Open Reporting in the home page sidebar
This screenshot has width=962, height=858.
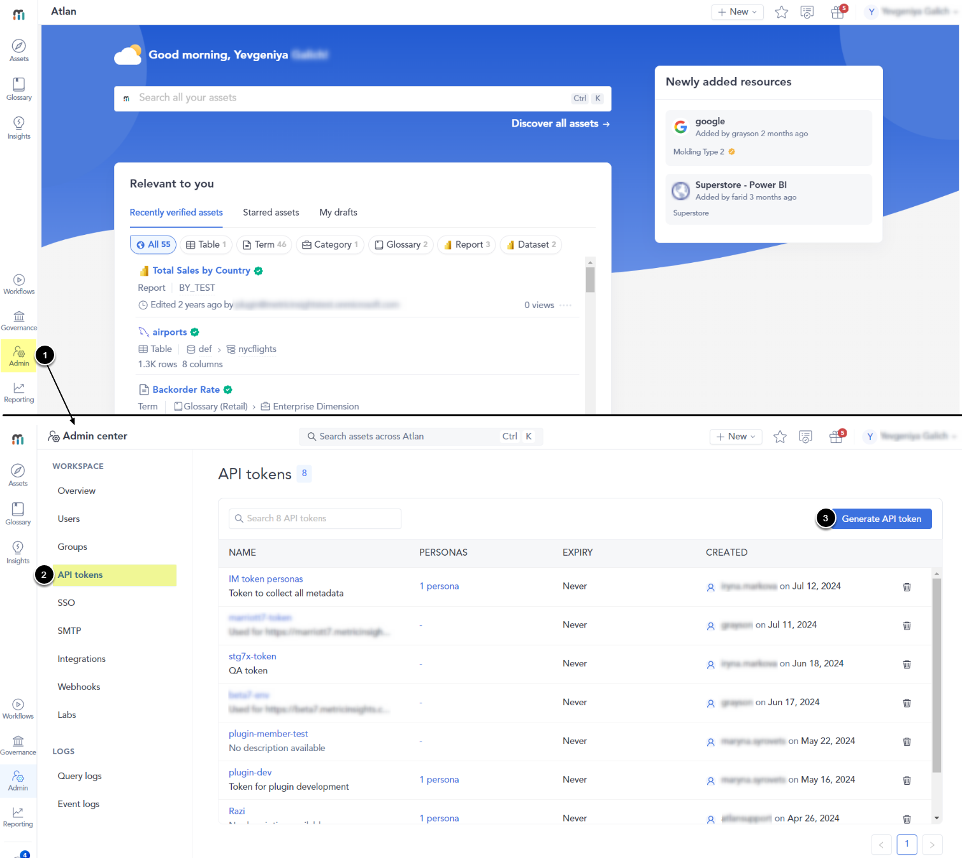pos(19,393)
